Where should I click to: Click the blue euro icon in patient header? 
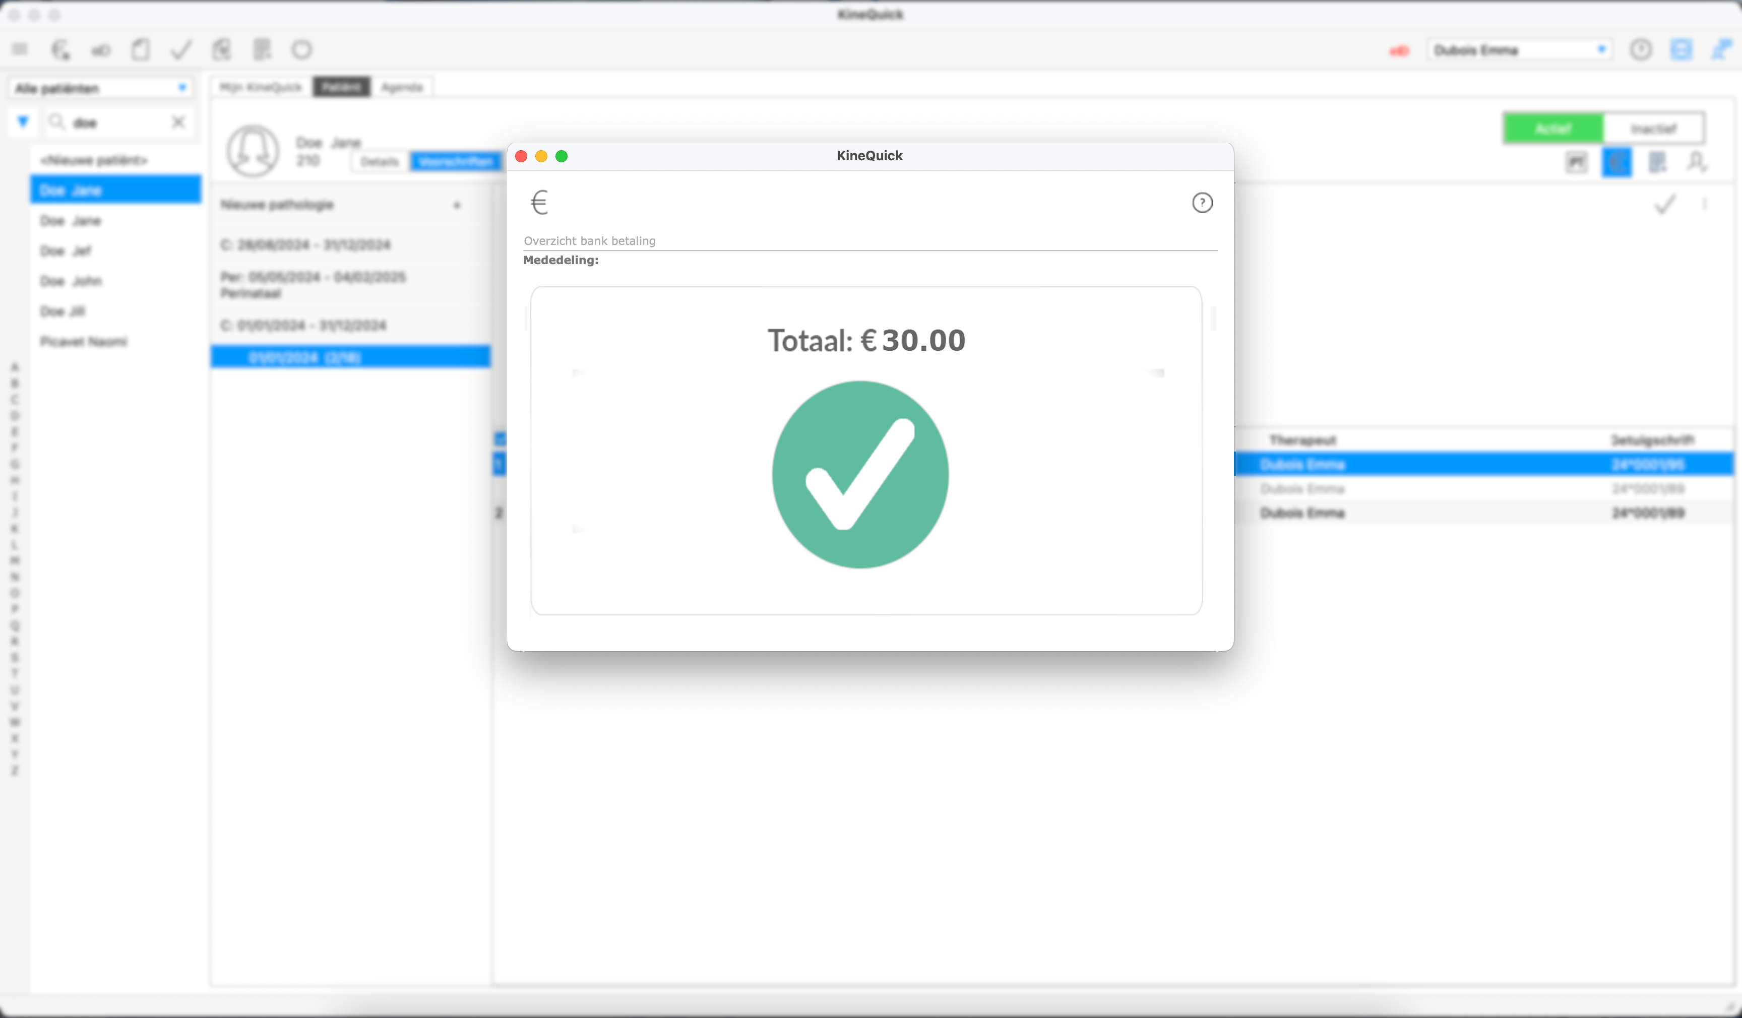(1617, 163)
